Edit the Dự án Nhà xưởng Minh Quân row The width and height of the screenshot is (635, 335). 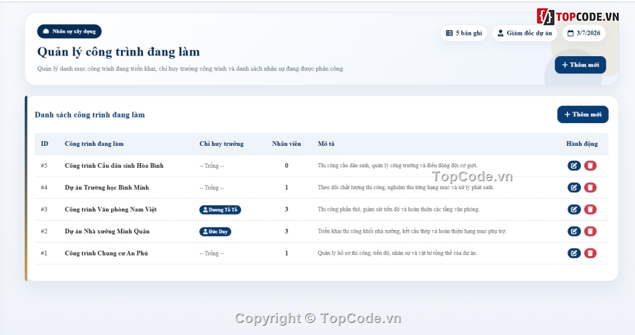[574, 231]
